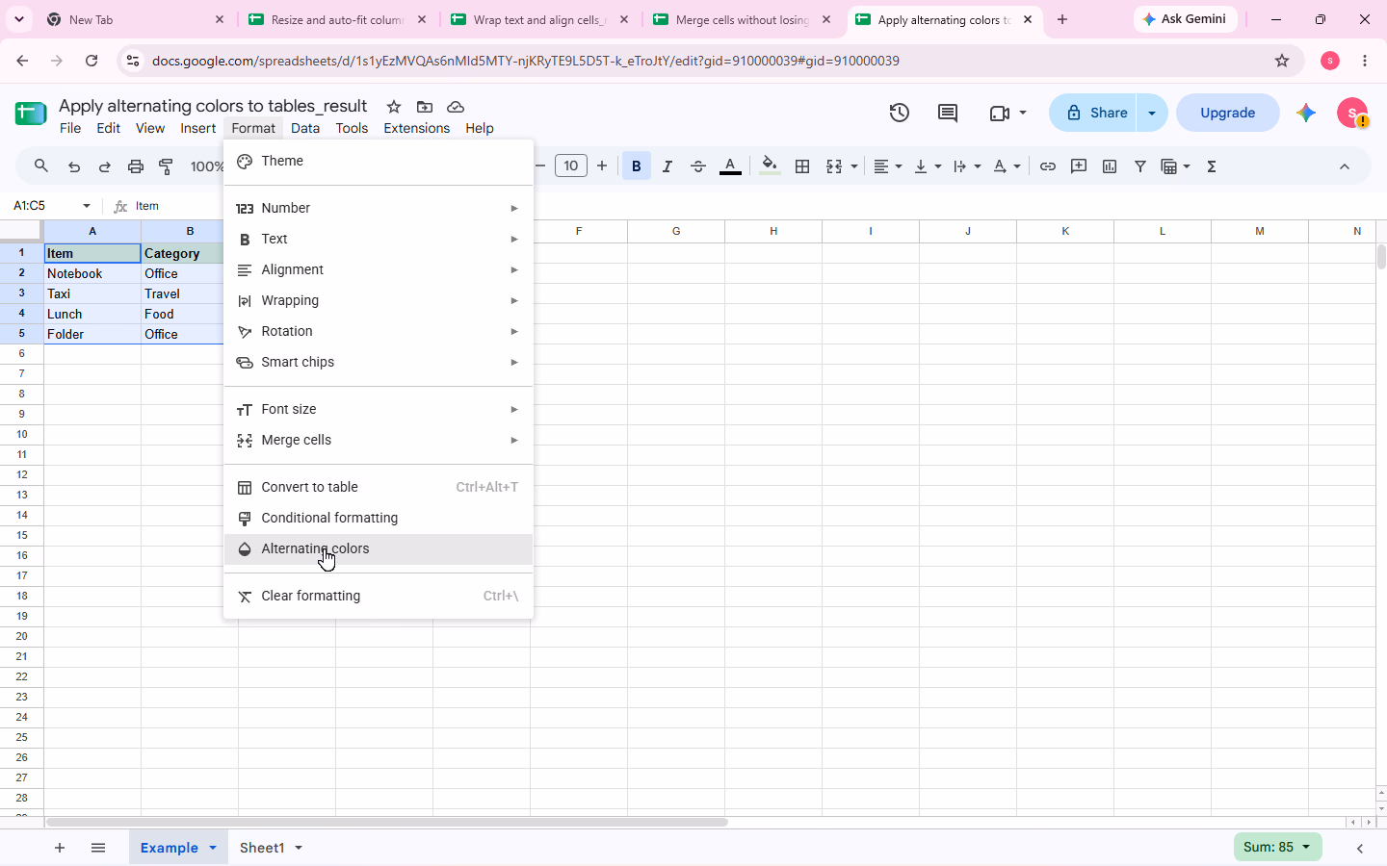
Task: Create a filter
Action: pyautogui.click(x=1140, y=166)
